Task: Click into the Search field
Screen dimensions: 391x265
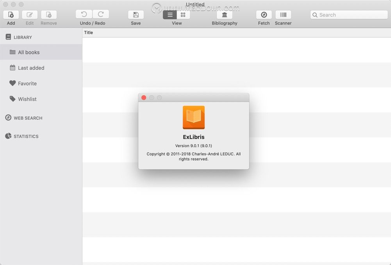Action: tap(349, 15)
